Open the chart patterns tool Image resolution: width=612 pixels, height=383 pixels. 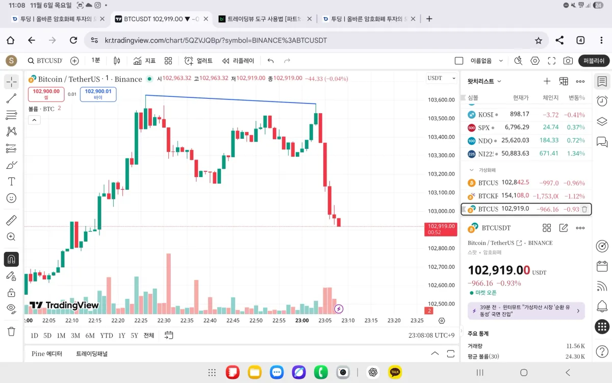11,132
